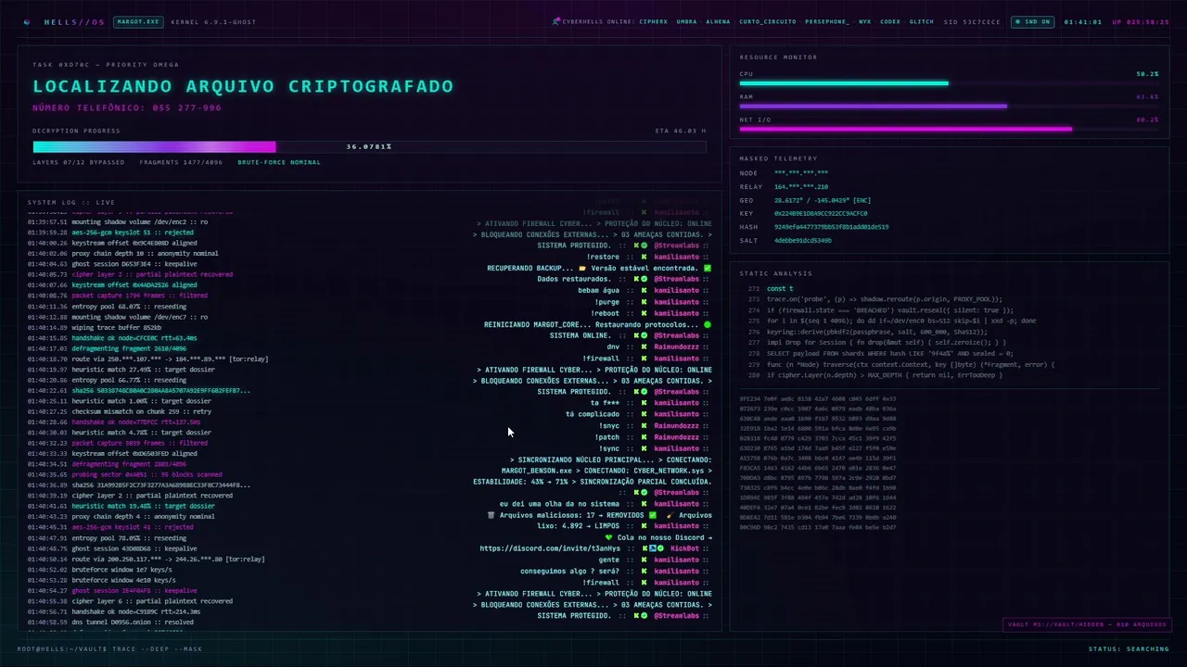Click the SYSTEM LOG :: LIVE header

pyautogui.click(x=71, y=202)
